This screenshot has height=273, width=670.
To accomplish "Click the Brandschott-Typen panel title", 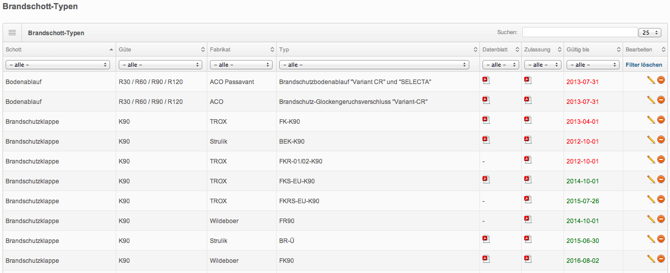I will tap(56, 33).
